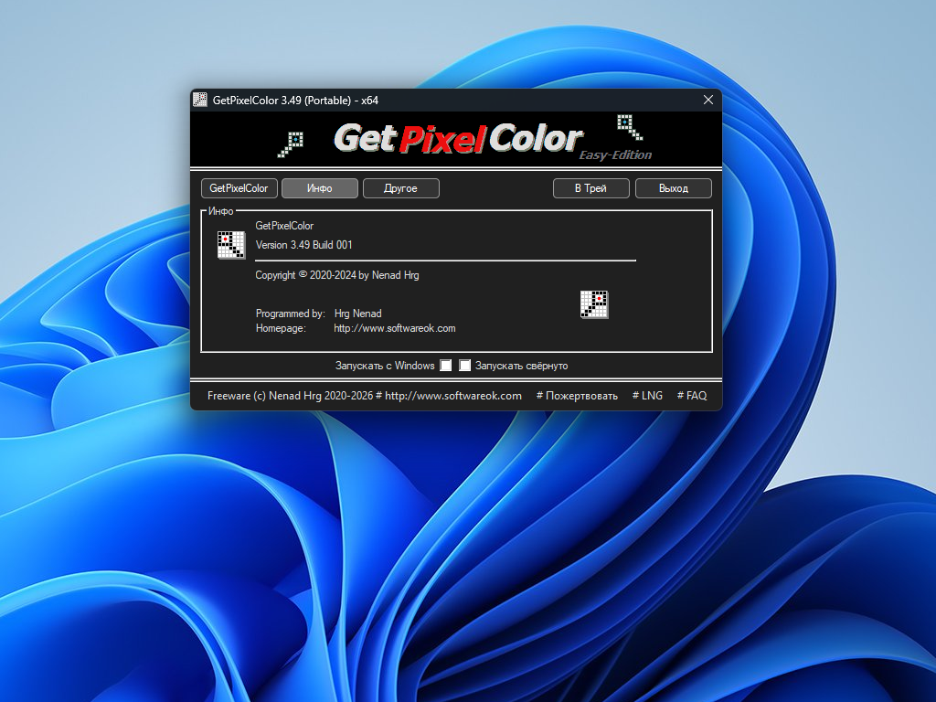Image resolution: width=936 pixels, height=702 pixels.
Task: Exit via the Выход button
Action: [674, 188]
